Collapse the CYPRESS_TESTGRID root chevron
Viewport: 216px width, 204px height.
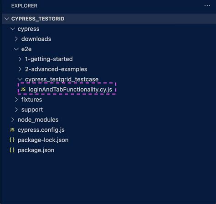coord(7,19)
